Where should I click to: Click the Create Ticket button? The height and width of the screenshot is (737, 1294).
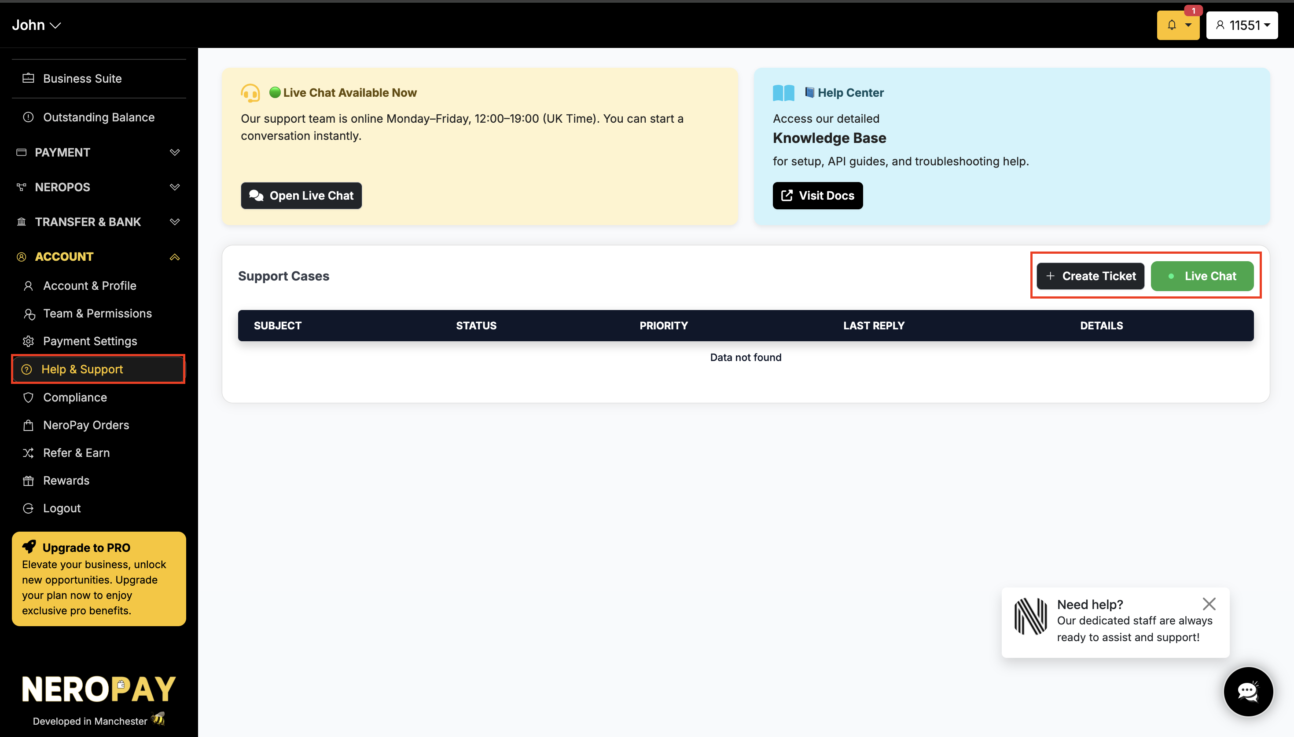click(x=1090, y=276)
